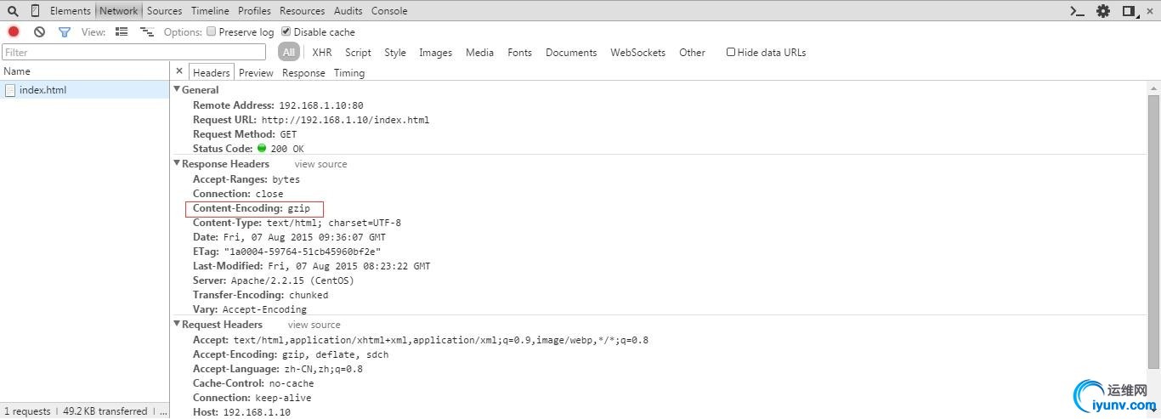Click the Filter text input field
Viewport: 1161px width, 419px height.
[134, 53]
